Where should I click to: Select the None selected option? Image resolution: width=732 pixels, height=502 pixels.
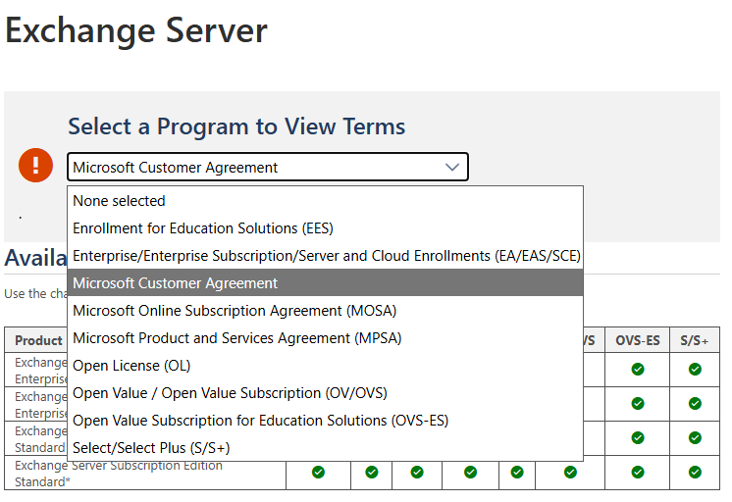[x=325, y=201]
